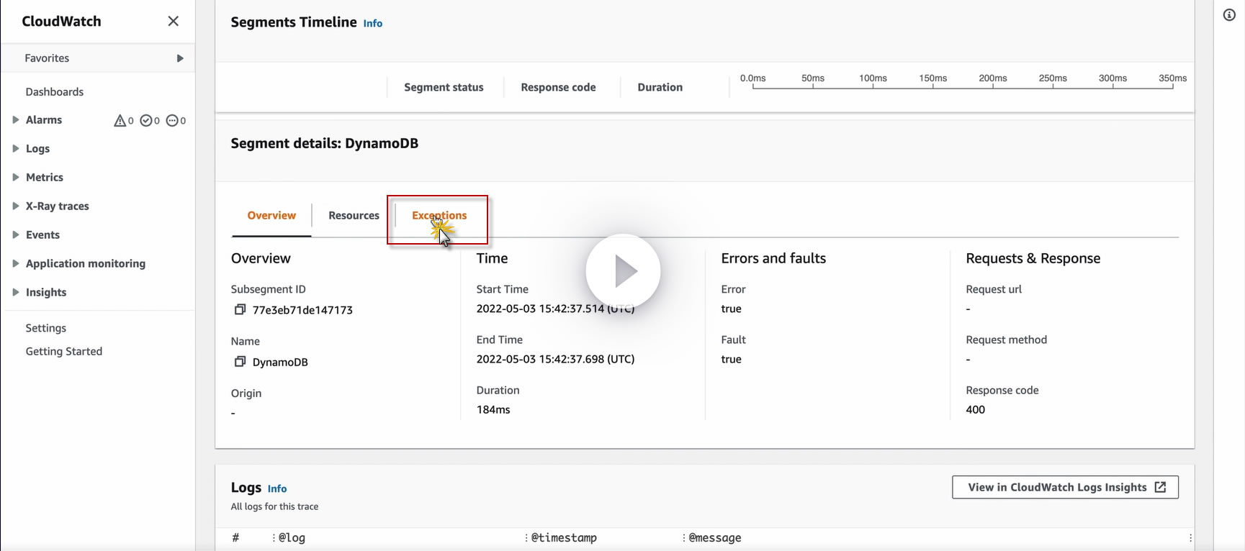The width and height of the screenshot is (1245, 551).
Task: Click the Metrics sidebar item label
Action: [x=45, y=177]
